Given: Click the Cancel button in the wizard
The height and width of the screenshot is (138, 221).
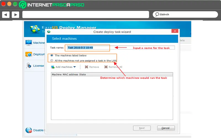Looking at the screenshot, I should 166,128.
